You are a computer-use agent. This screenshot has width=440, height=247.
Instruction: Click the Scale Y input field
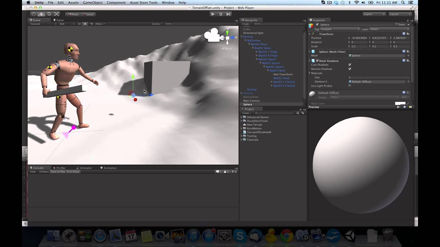pyautogui.click(x=380, y=46)
